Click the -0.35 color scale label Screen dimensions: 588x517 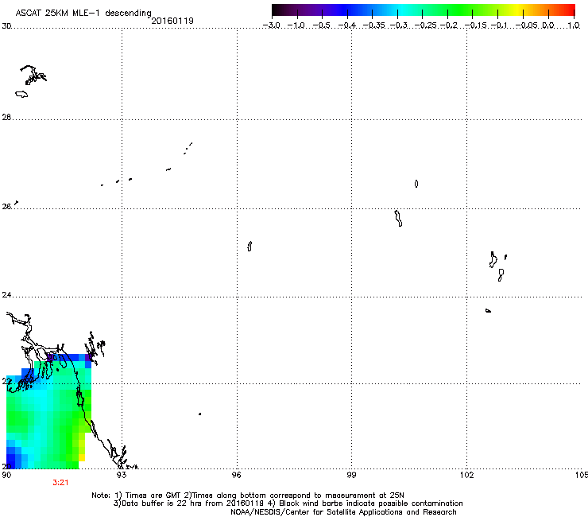click(x=374, y=25)
